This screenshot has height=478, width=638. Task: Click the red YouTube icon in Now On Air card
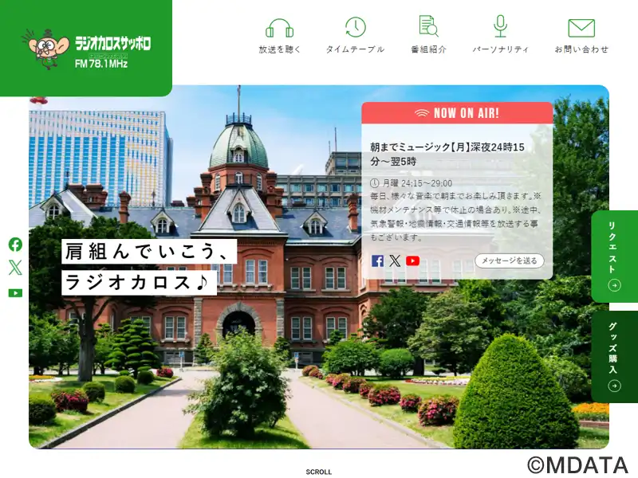pos(412,261)
